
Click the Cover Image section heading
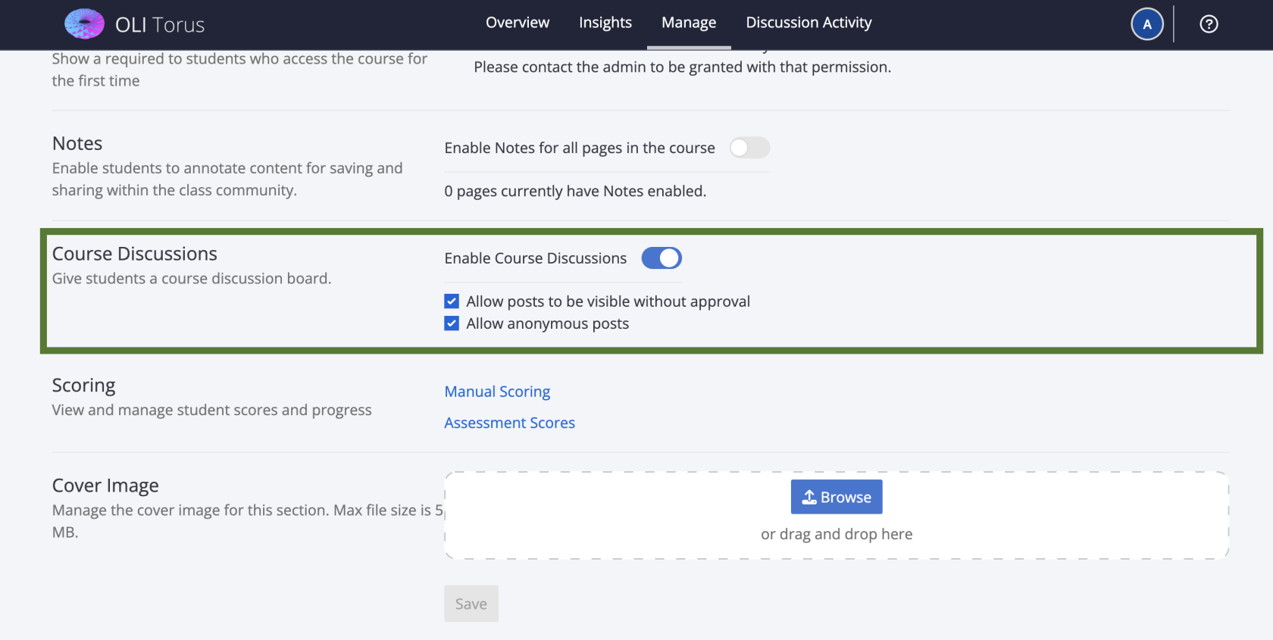coord(105,485)
